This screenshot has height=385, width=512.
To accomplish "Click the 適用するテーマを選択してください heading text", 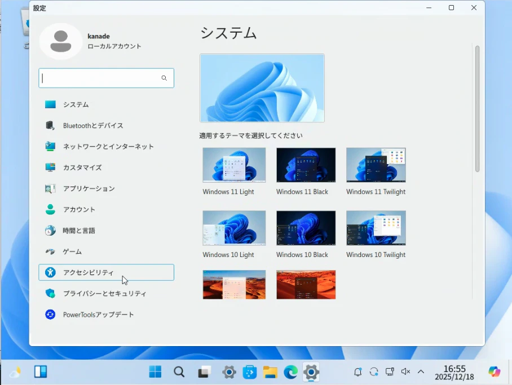I will pyautogui.click(x=251, y=135).
